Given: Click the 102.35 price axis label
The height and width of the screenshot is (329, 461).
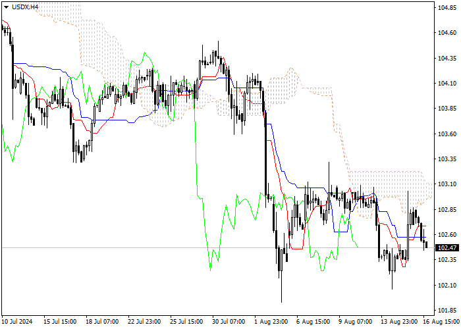Looking at the screenshot, I should click(x=447, y=260).
